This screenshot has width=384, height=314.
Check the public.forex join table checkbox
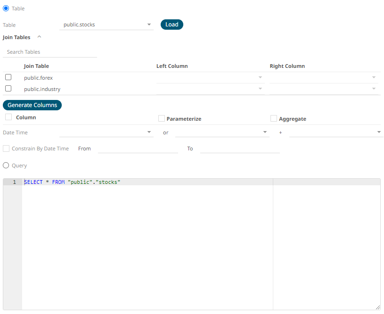pos(8,77)
